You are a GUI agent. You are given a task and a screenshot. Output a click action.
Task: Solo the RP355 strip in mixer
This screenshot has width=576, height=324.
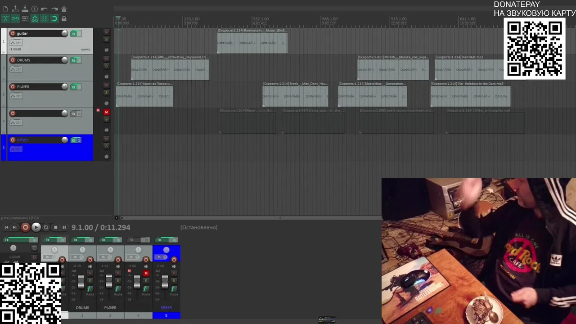tap(174, 281)
